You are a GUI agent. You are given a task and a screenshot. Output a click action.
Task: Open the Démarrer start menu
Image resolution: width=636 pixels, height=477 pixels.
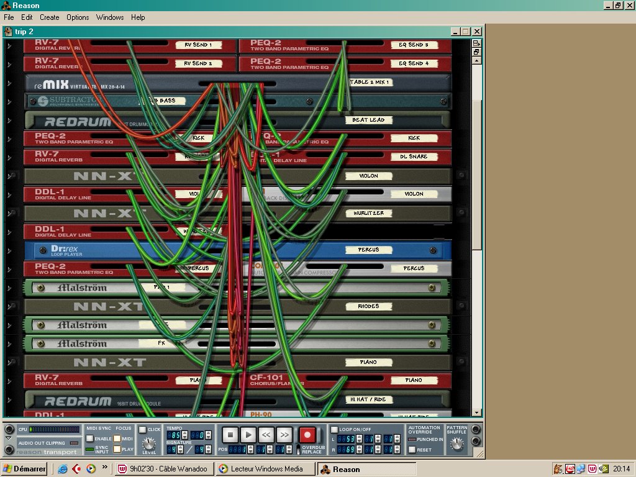point(24,469)
